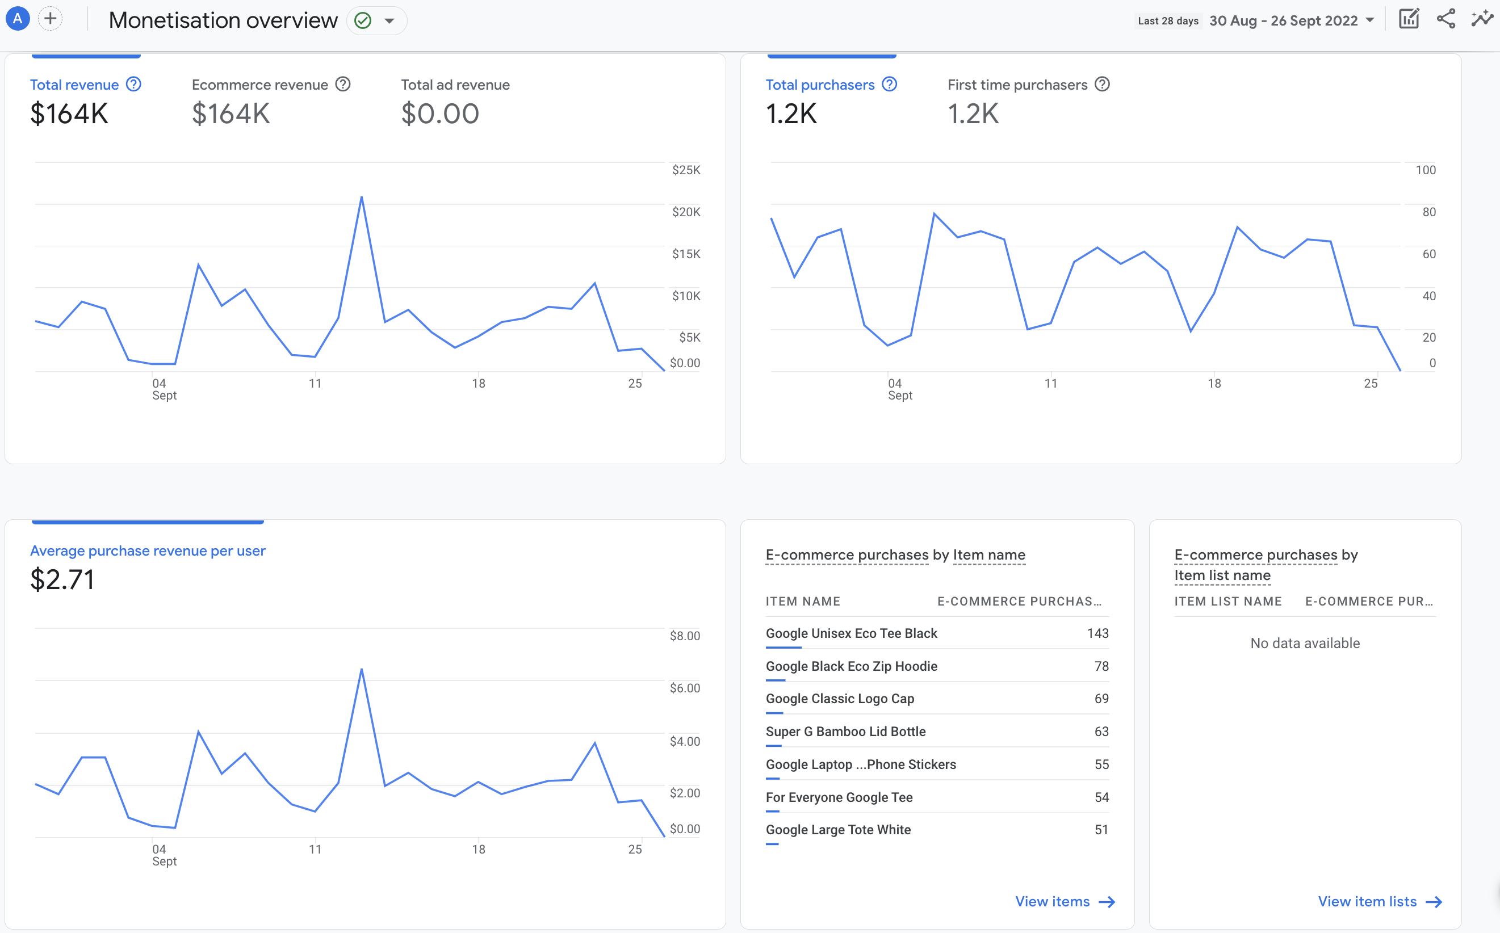Open the customise report edit icon
The image size is (1500, 933).
1409,19
